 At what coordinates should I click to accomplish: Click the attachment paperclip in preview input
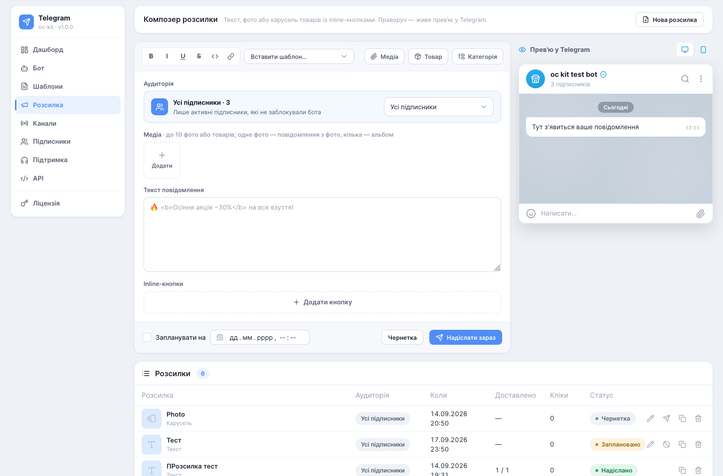point(701,214)
